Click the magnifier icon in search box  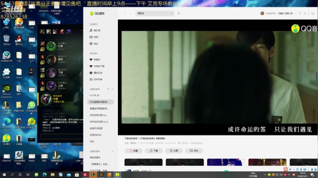coord(172,13)
